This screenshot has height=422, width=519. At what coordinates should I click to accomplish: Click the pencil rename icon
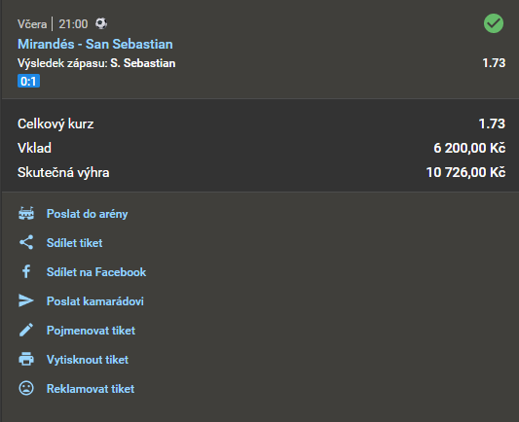(26, 330)
